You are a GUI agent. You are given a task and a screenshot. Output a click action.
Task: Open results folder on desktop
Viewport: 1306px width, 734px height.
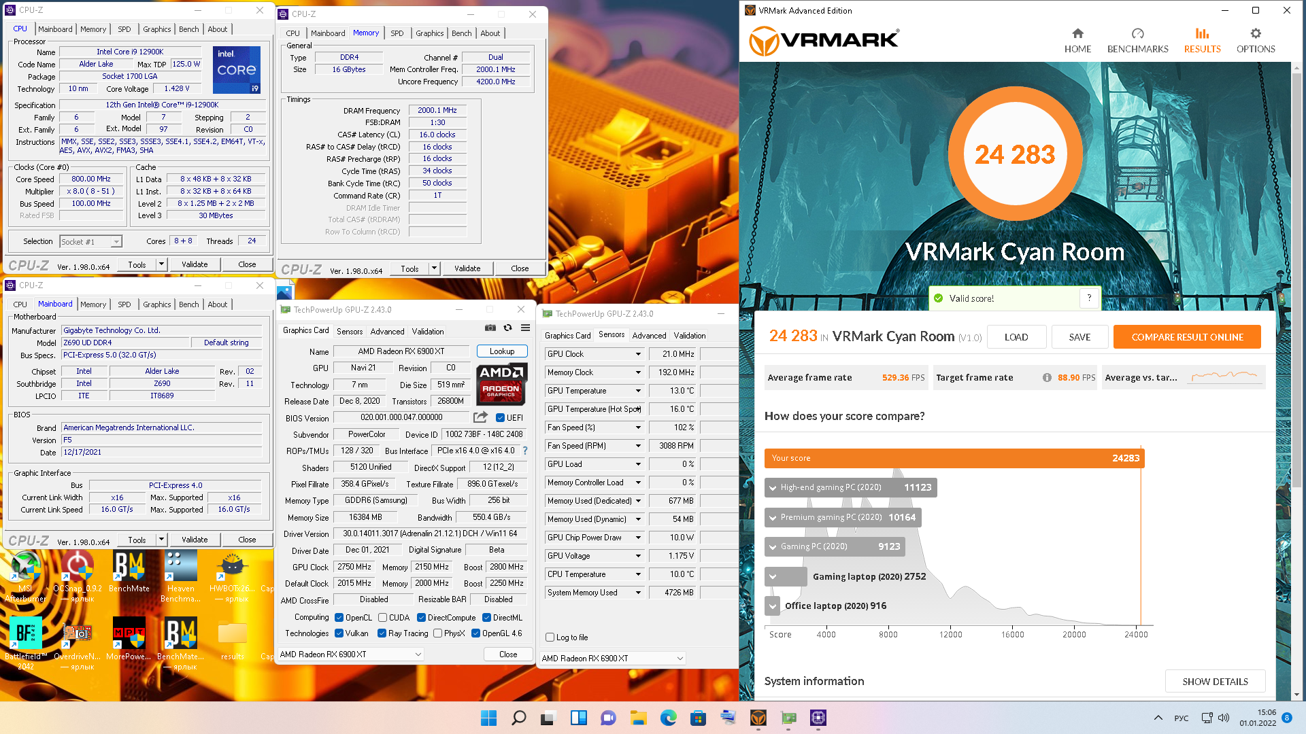tap(232, 639)
